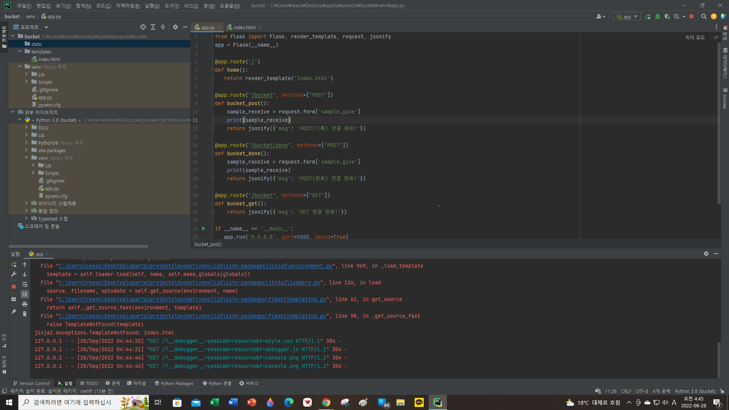This screenshot has height=410, width=729.
Task: Open the environment.py link in the traceback
Action: pyautogui.click(x=195, y=266)
